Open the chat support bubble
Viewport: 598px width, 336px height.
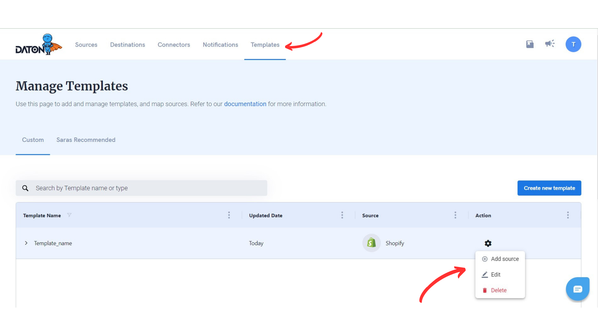(x=577, y=289)
